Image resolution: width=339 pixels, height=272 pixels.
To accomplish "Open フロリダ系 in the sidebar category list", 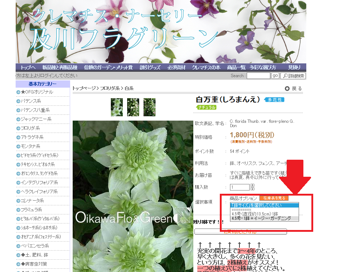I will [30, 128].
